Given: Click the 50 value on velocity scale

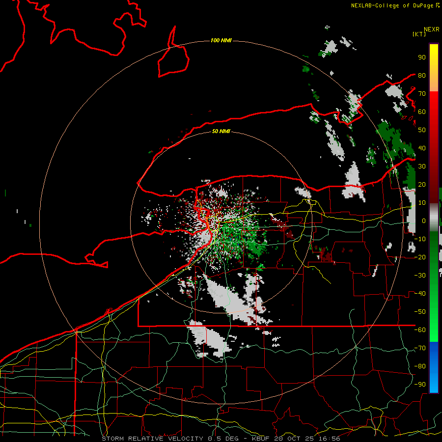Looking at the screenshot, I should (x=422, y=130).
